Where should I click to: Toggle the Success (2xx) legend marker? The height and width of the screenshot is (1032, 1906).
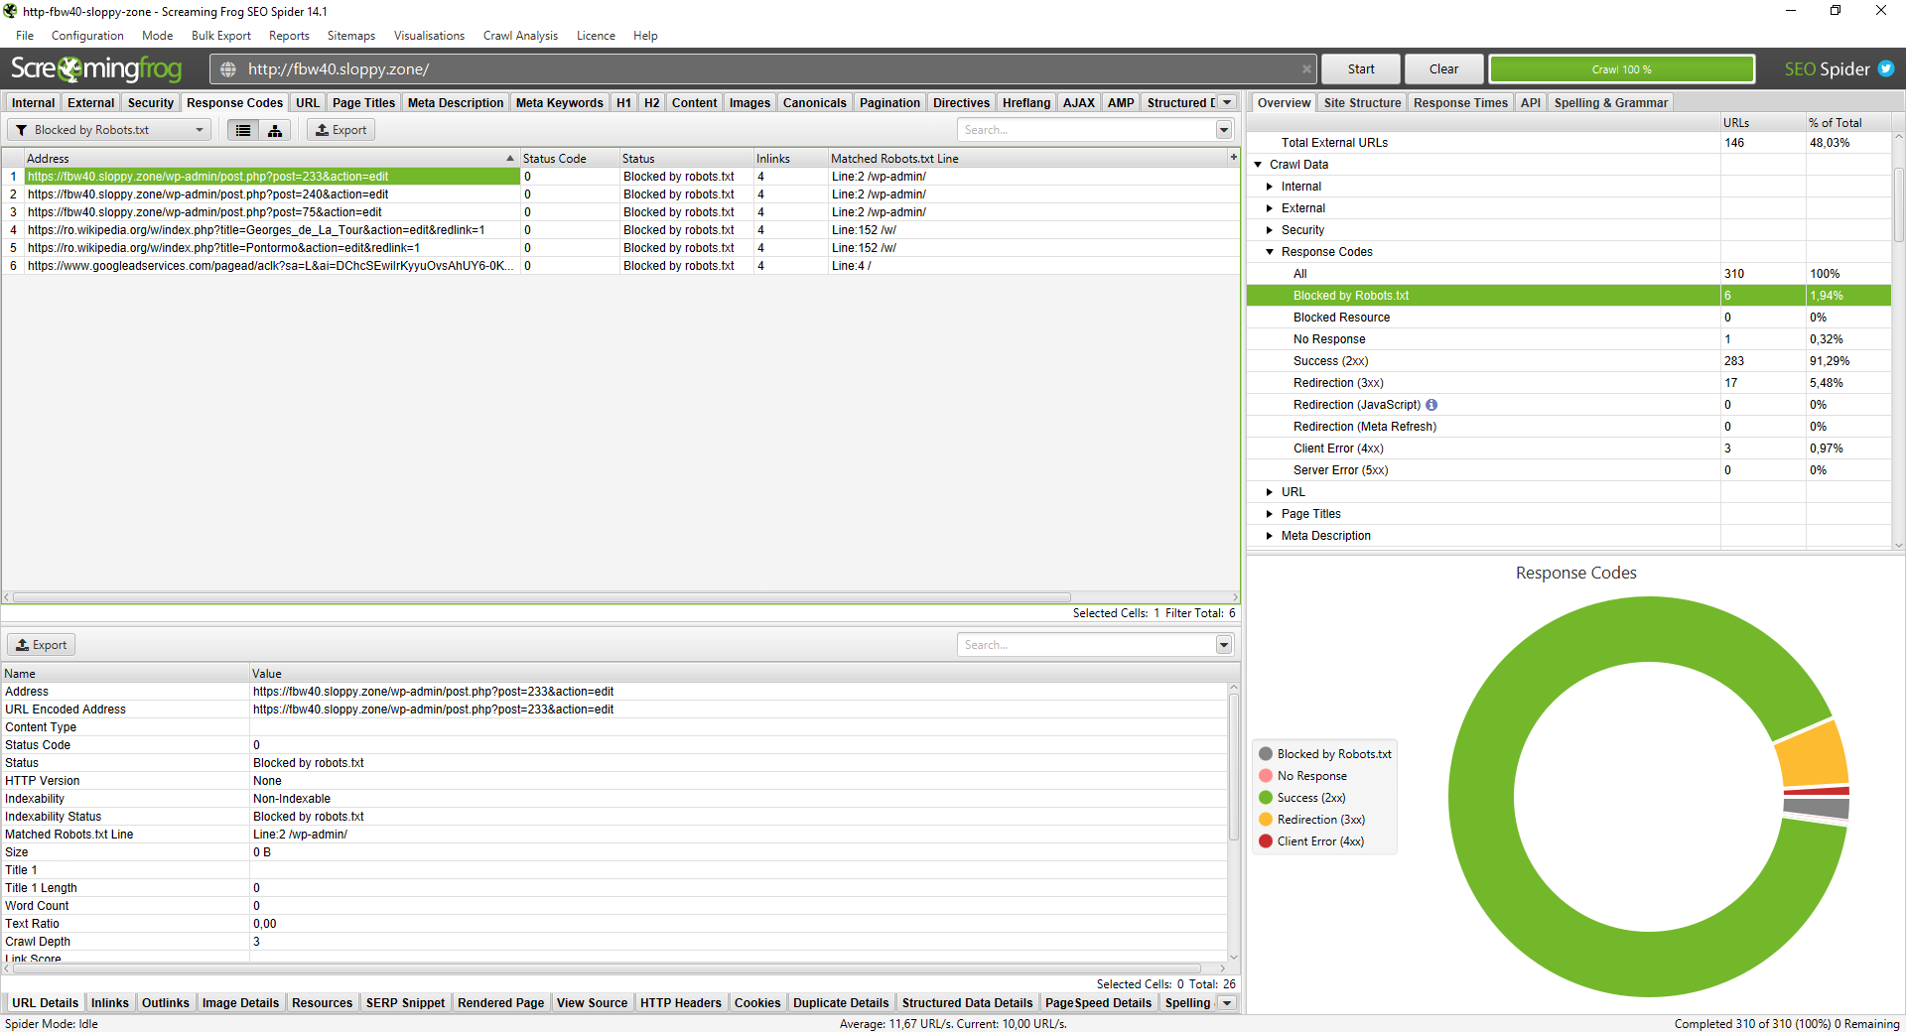pos(1266,798)
